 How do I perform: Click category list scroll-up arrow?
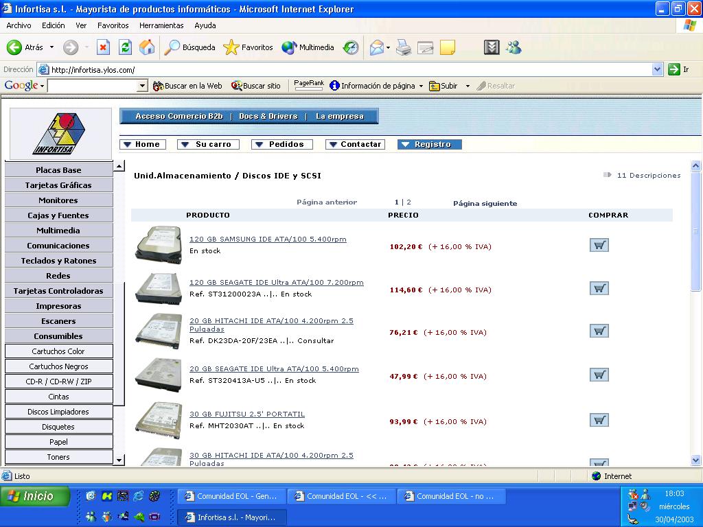(119, 166)
